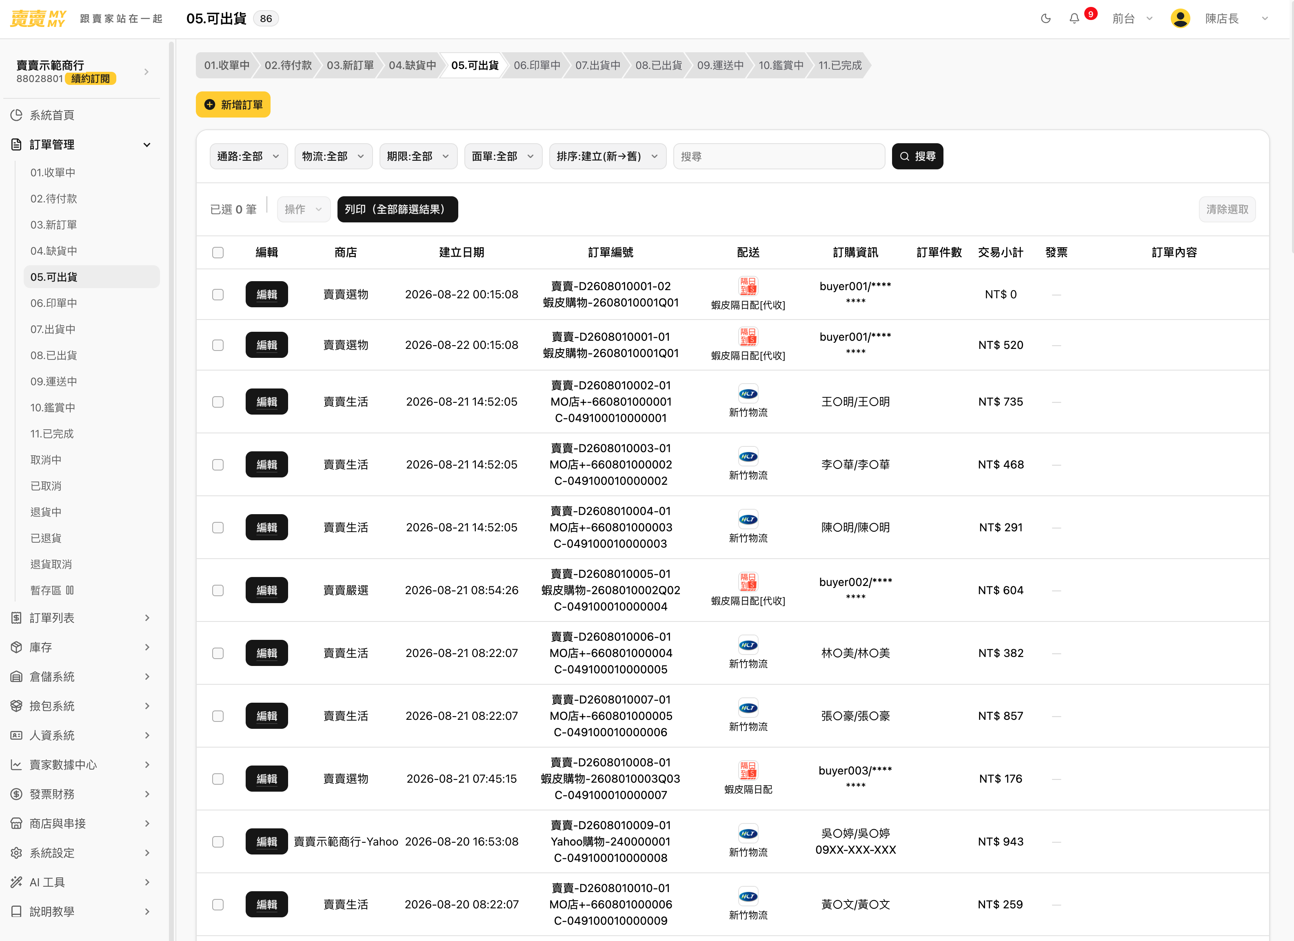Click the plus icon in 新增訂單

coord(209,105)
